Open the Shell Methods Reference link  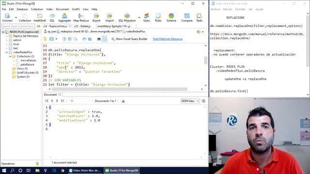[168, 39]
